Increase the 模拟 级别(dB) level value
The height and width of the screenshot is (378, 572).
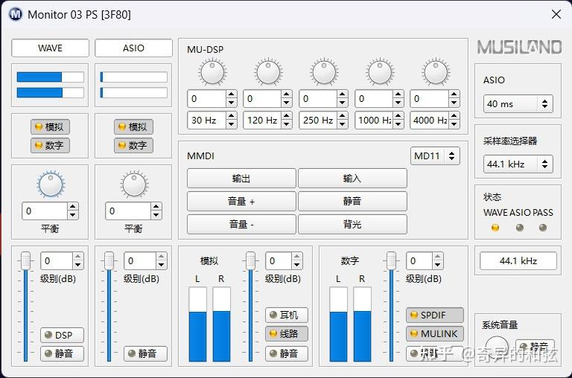pyautogui.click(x=297, y=257)
